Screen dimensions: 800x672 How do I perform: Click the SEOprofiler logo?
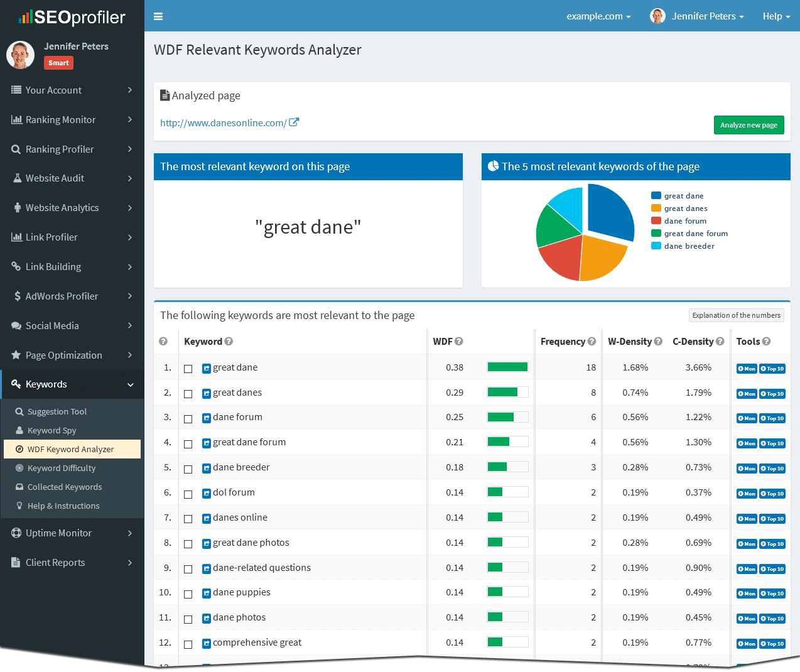72,17
